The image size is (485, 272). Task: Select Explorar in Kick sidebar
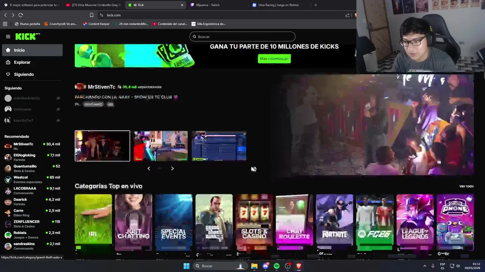[32, 62]
